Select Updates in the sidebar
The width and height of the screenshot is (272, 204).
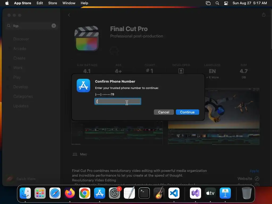[21, 106]
